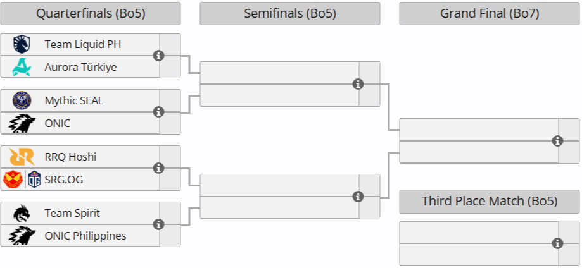582x268 pixels.
Task: Open the SRG.OG team link
Action: point(63,180)
